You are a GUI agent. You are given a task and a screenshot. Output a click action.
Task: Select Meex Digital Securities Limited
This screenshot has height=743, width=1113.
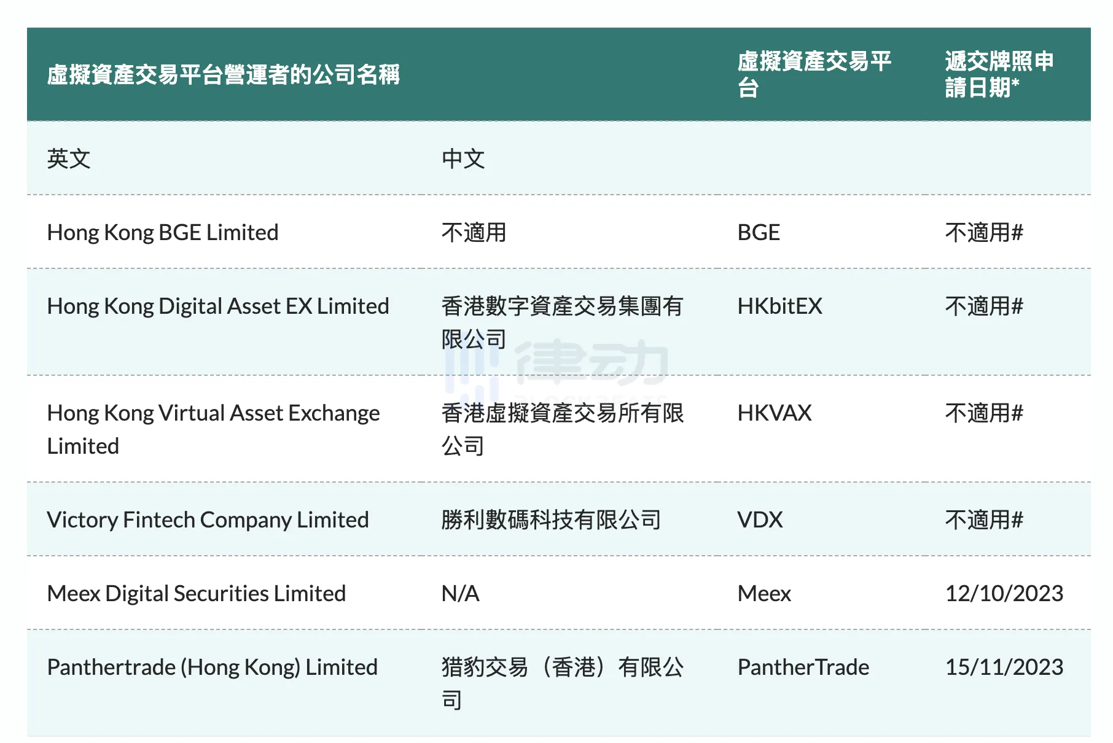197,594
